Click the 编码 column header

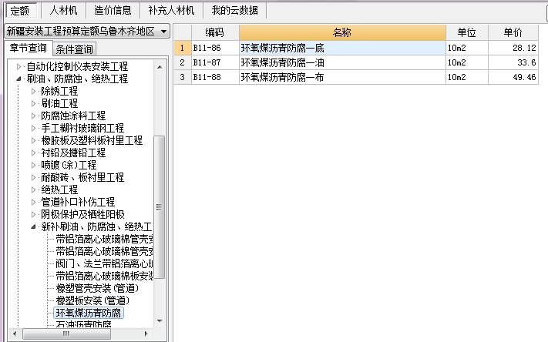pyautogui.click(x=215, y=32)
